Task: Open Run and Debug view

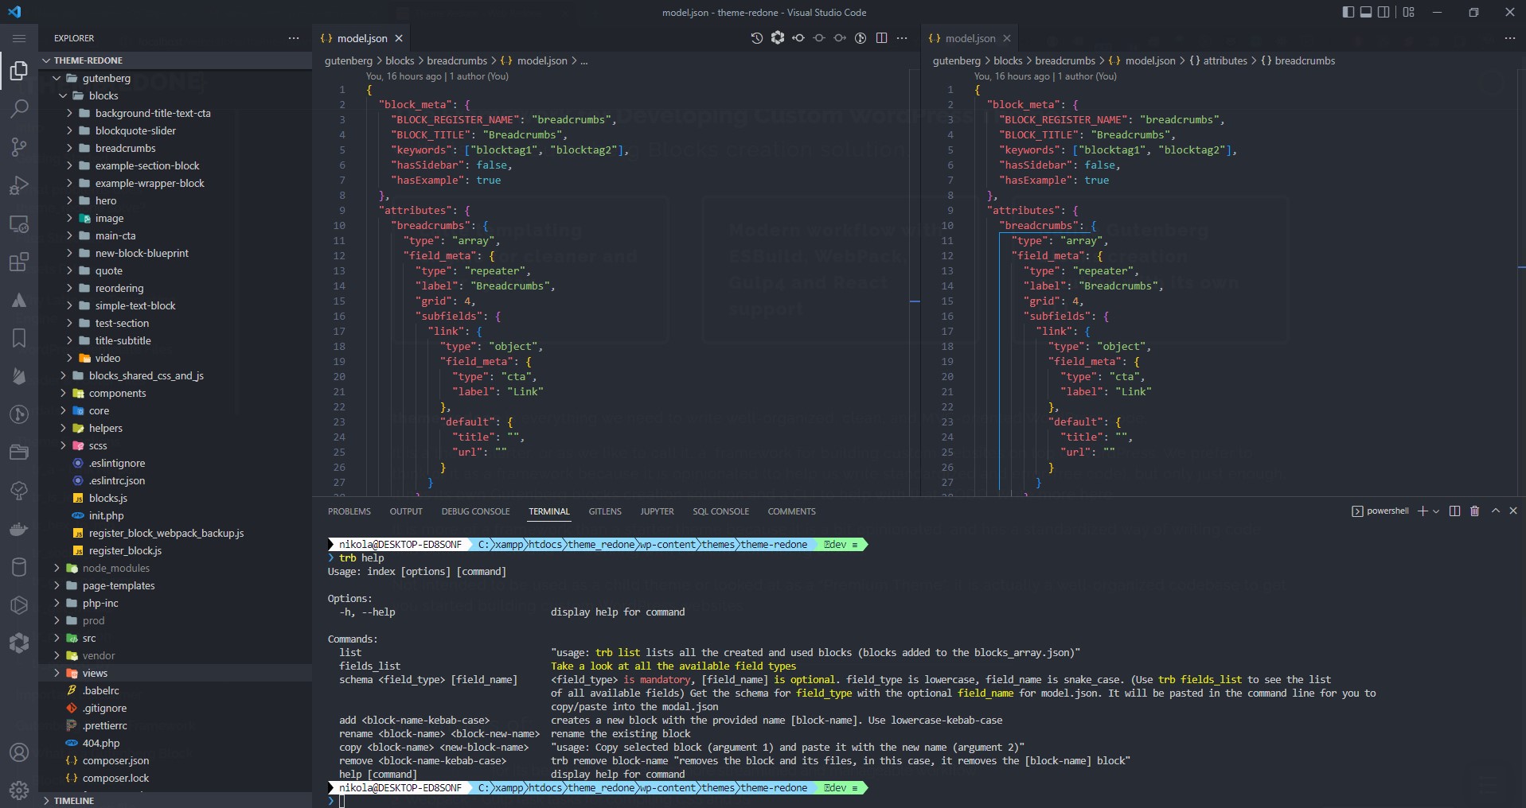Action: coord(19,185)
